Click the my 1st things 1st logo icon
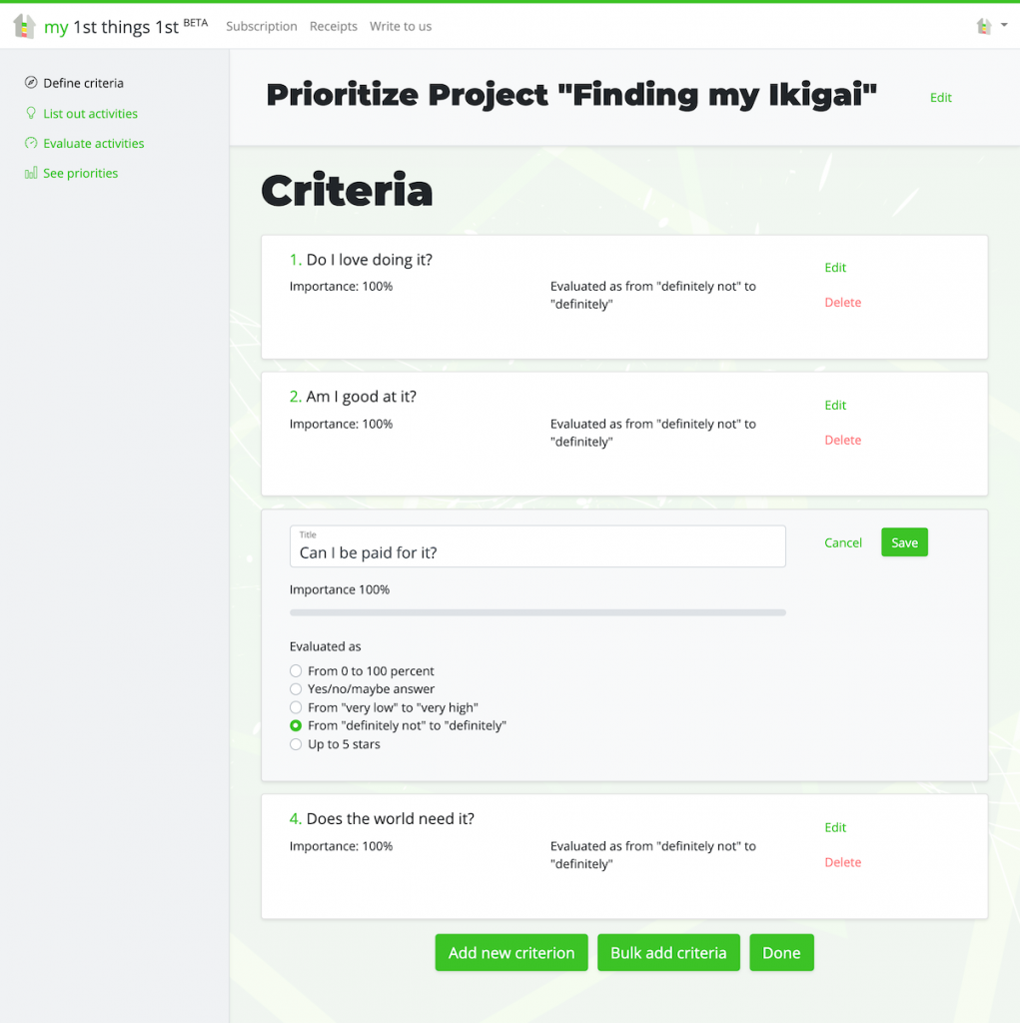This screenshot has height=1023, width=1020. coord(24,27)
